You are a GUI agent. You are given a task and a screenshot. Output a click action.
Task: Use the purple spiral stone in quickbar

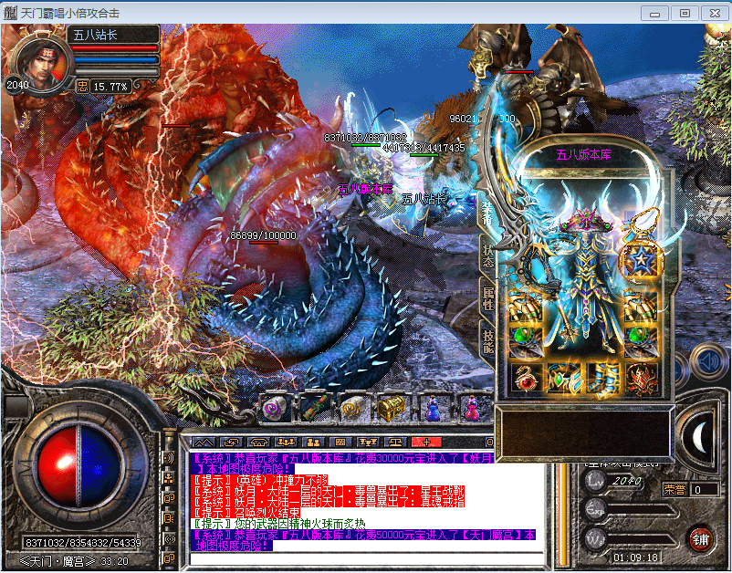275,408
